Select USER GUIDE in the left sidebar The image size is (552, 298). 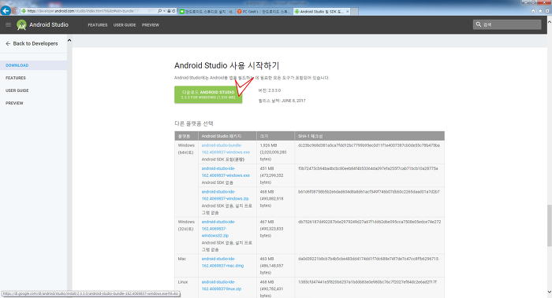(x=17, y=90)
